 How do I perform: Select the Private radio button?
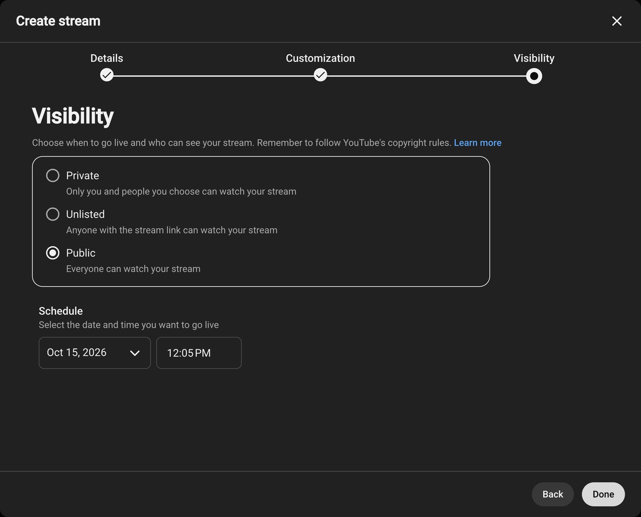pyautogui.click(x=53, y=176)
